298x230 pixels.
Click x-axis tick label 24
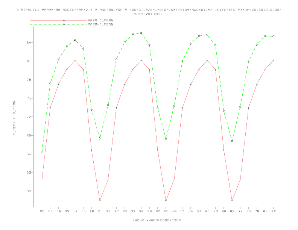pyautogui.click(x=108, y=211)
